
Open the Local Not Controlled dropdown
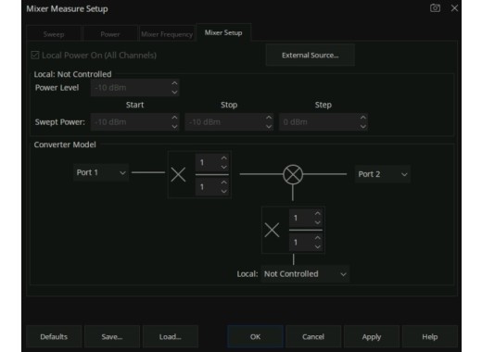[x=305, y=274]
